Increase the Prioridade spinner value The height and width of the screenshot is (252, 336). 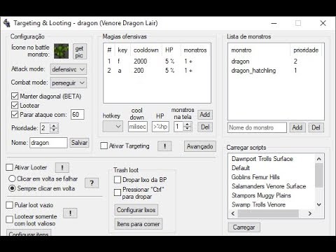[54, 125]
